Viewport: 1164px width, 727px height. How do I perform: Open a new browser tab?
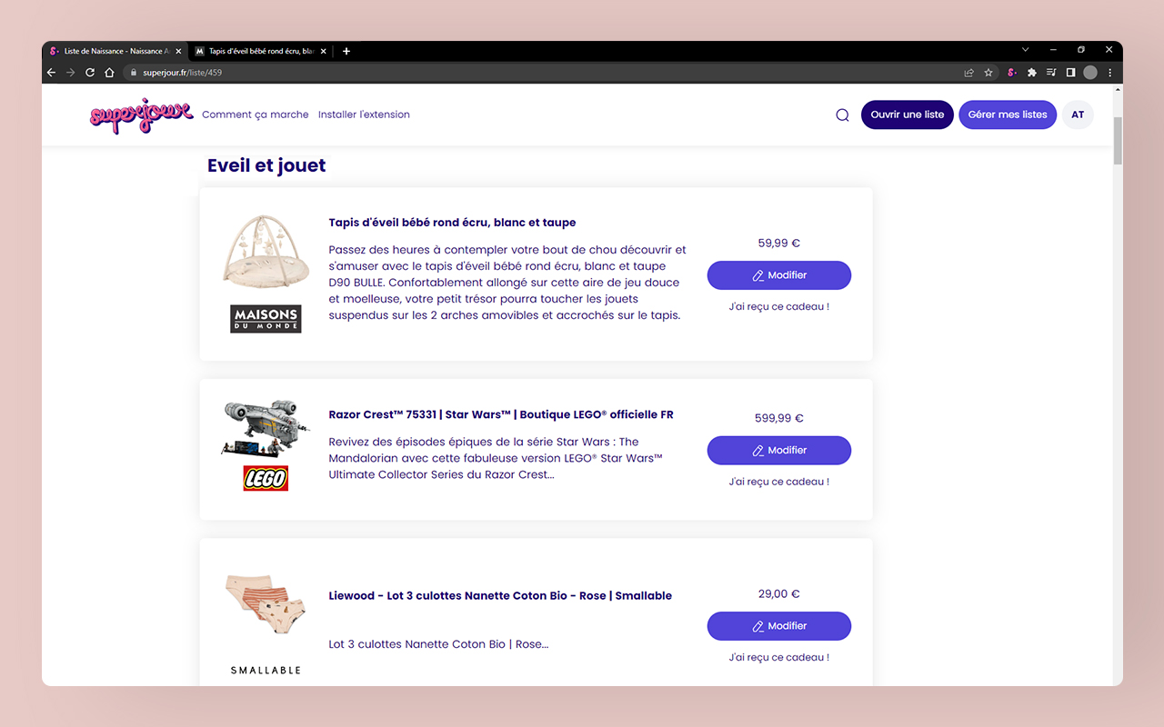(346, 51)
